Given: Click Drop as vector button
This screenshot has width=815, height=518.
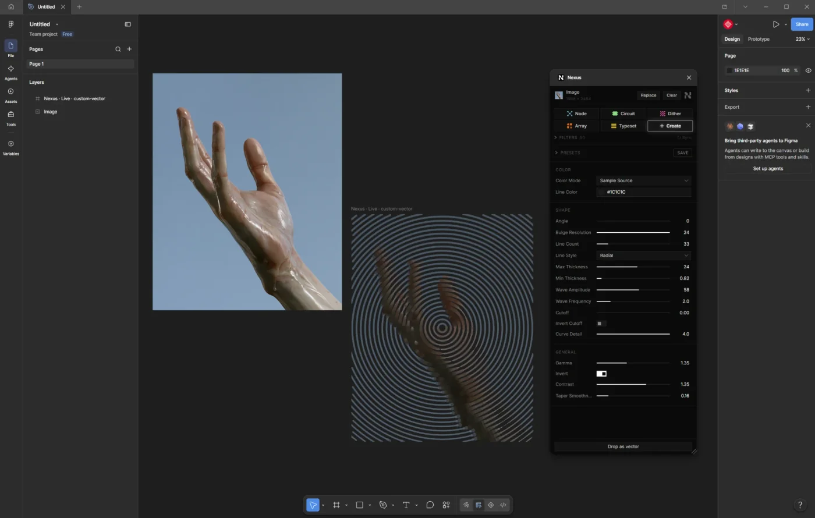Looking at the screenshot, I should pyautogui.click(x=623, y=446).
